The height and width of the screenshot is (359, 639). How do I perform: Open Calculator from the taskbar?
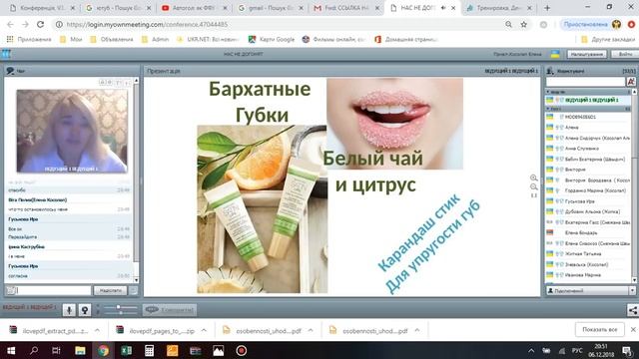pyautogui.click(x=149, y=350)
